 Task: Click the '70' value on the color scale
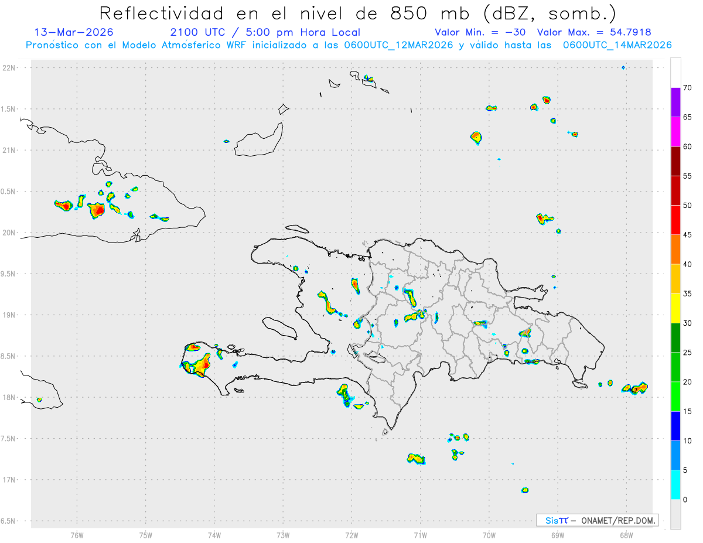(687, 88)
